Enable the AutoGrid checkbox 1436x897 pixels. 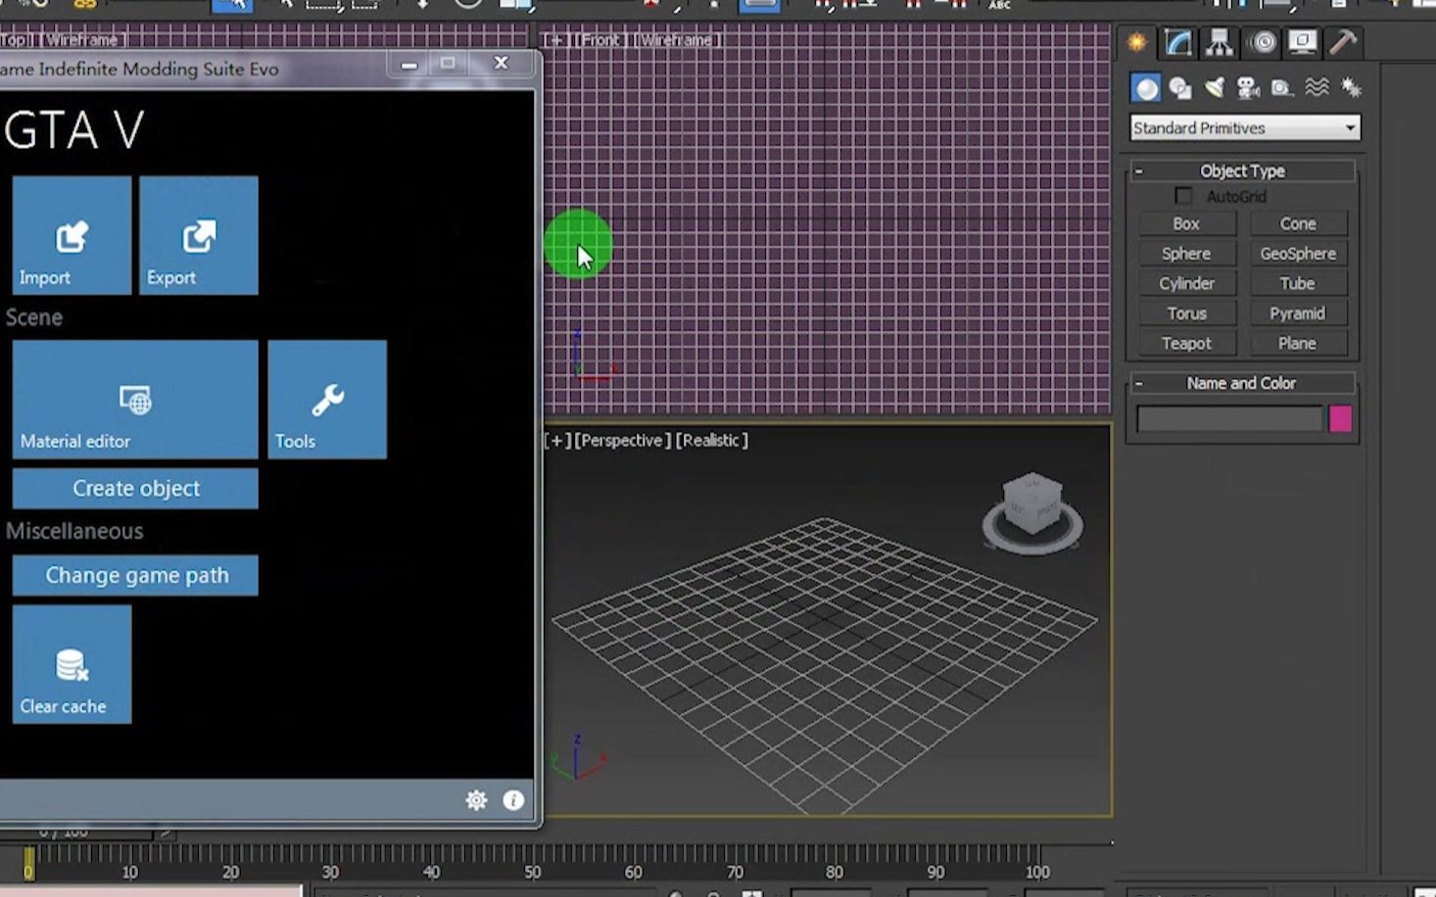click(x=1183, y=196)
